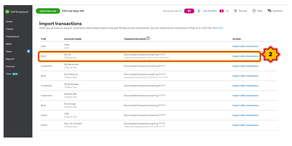
Task: Open Reports in the sidebar
Action: point(10,59)
